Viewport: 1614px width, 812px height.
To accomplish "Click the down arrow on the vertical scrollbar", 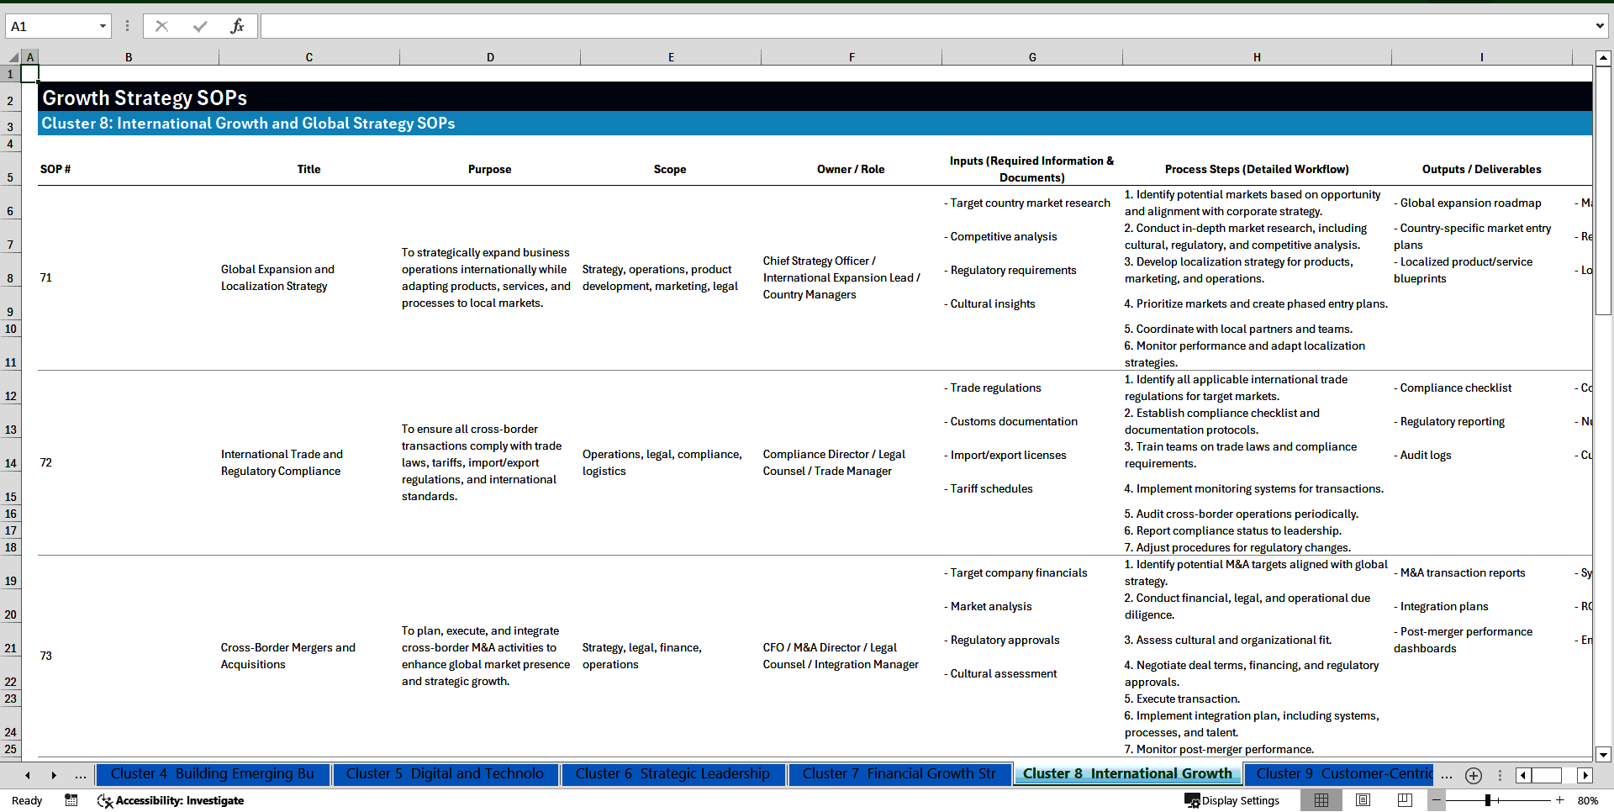I will coord(1604,754).
